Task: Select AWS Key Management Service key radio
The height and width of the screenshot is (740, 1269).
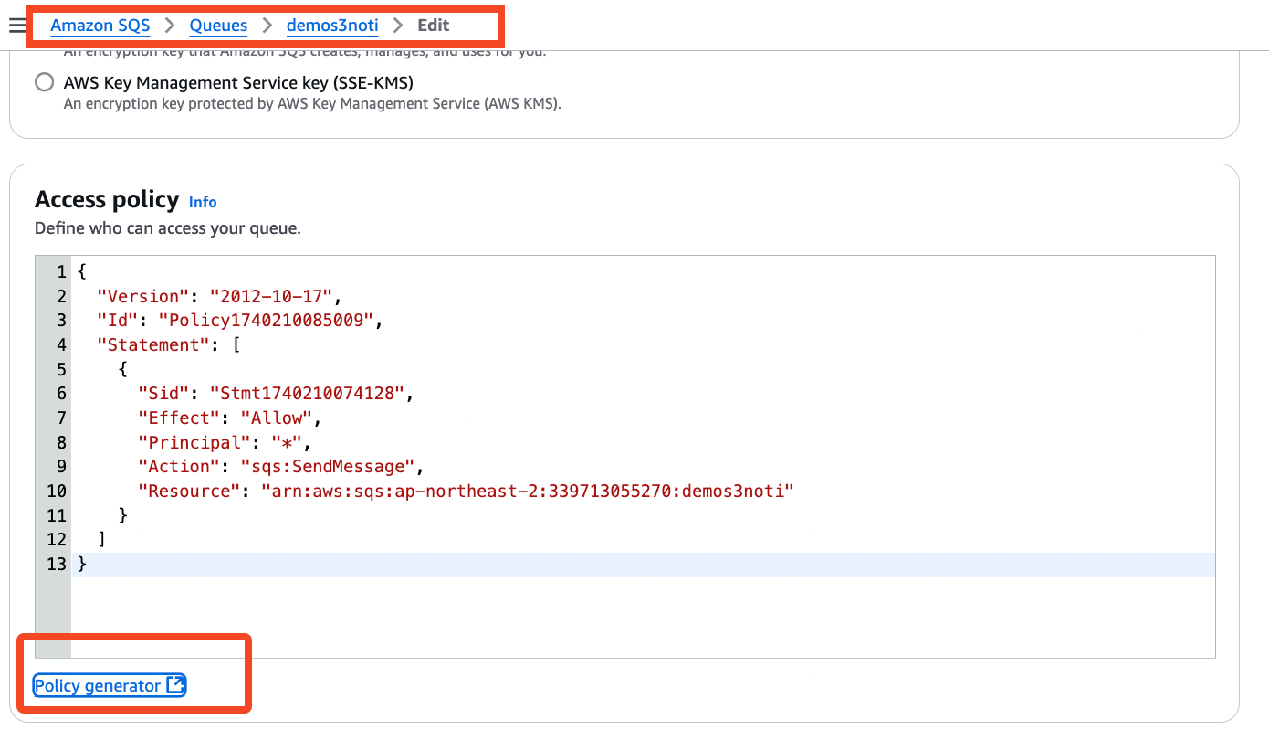Action: pyautogui.click(x=44, y=83)
